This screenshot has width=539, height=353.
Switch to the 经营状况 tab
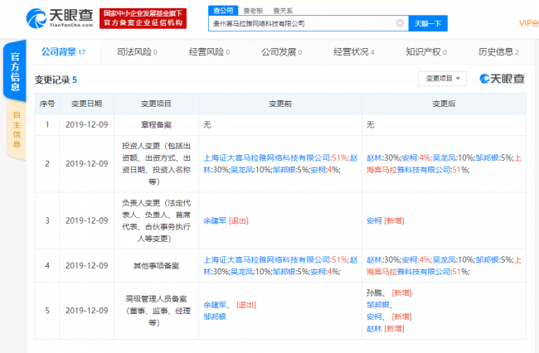(x=354, y=52)
